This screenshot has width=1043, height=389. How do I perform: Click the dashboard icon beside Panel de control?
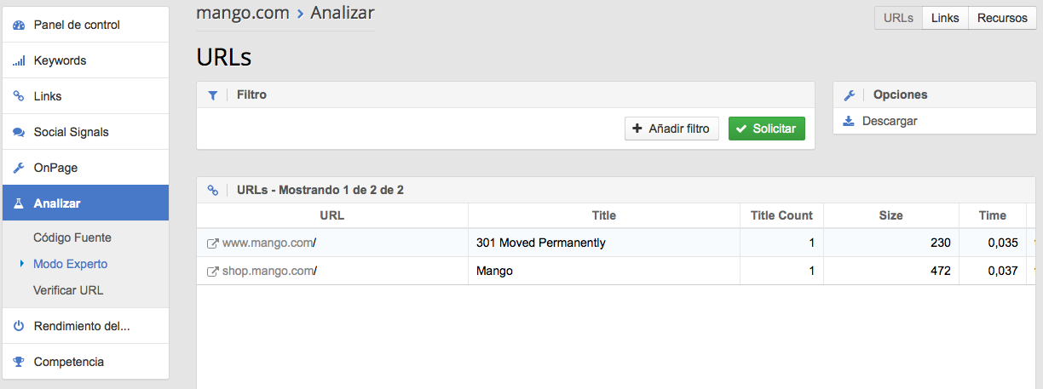tap(19, 26)
